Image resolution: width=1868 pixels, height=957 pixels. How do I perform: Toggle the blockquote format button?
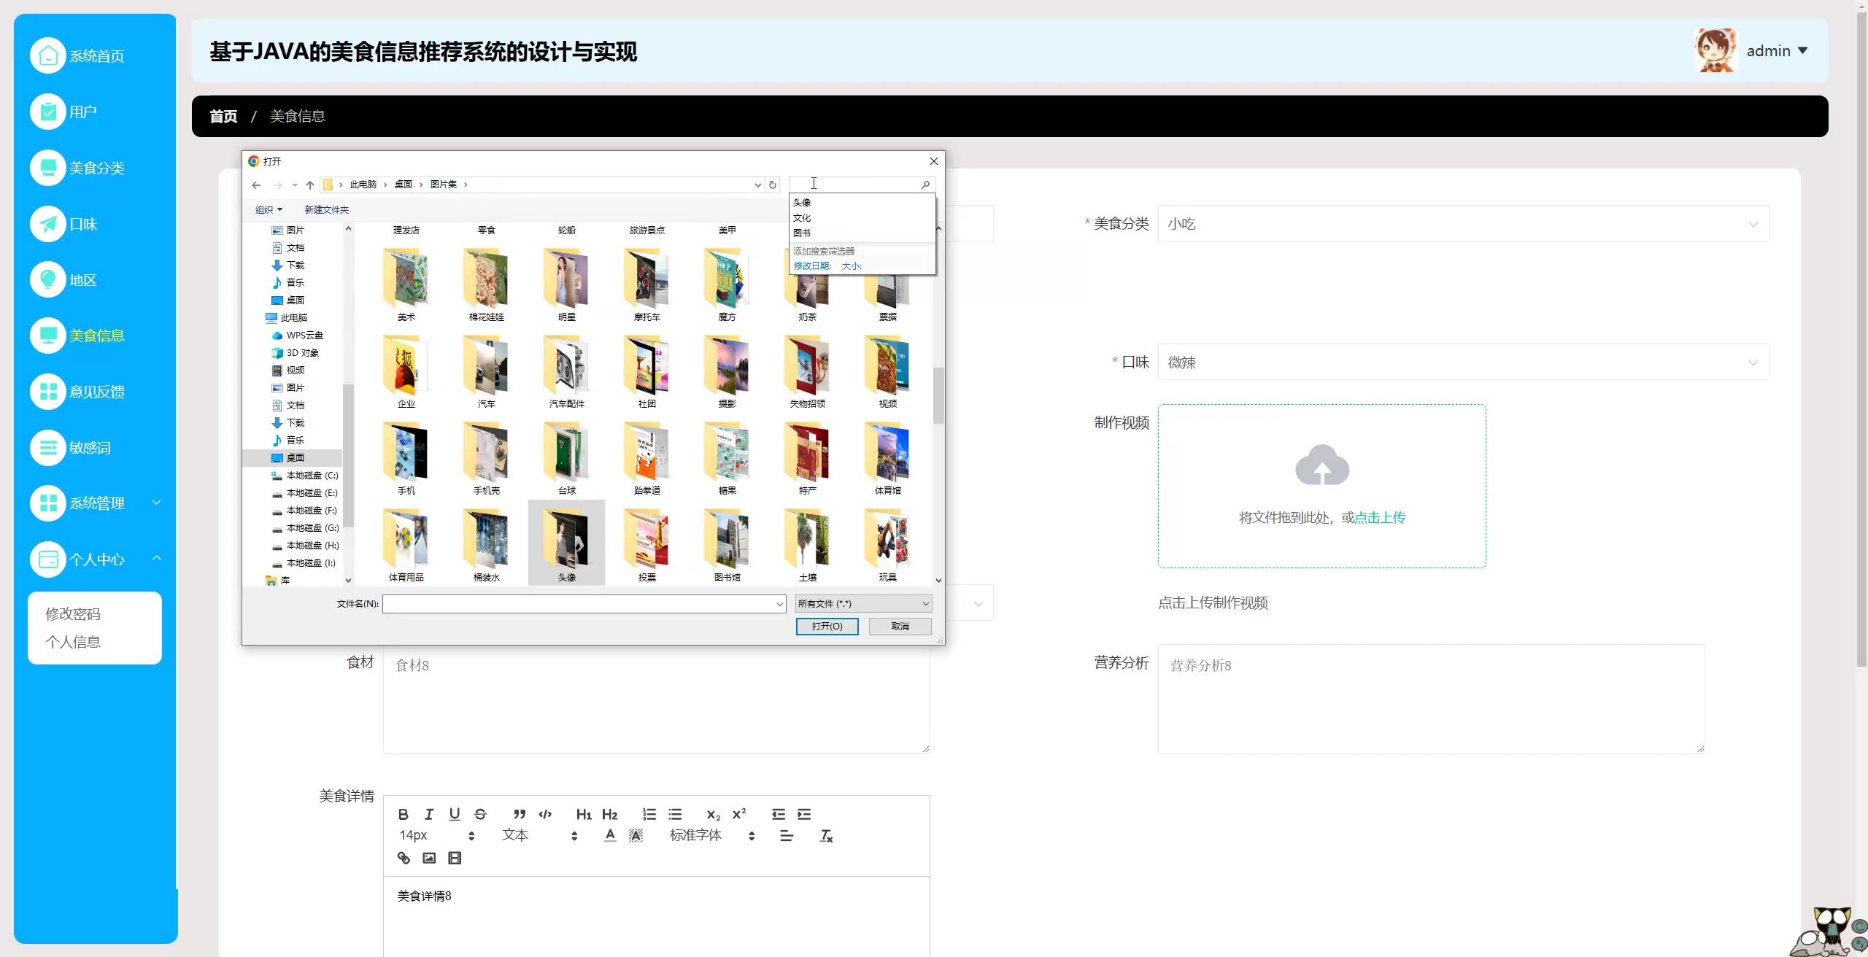tap(519, 814)
